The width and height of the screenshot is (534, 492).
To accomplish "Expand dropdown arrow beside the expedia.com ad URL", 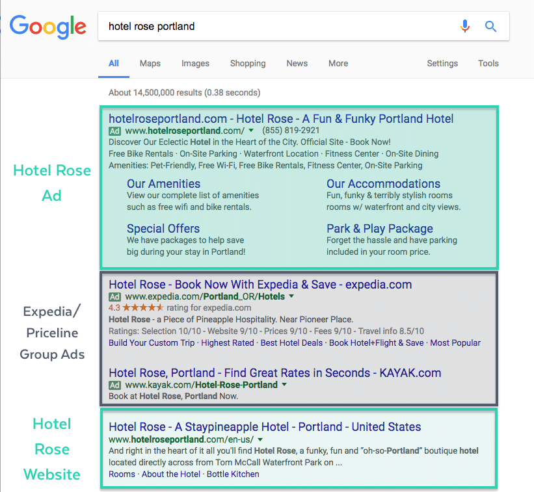I will [x=291, y=296].
